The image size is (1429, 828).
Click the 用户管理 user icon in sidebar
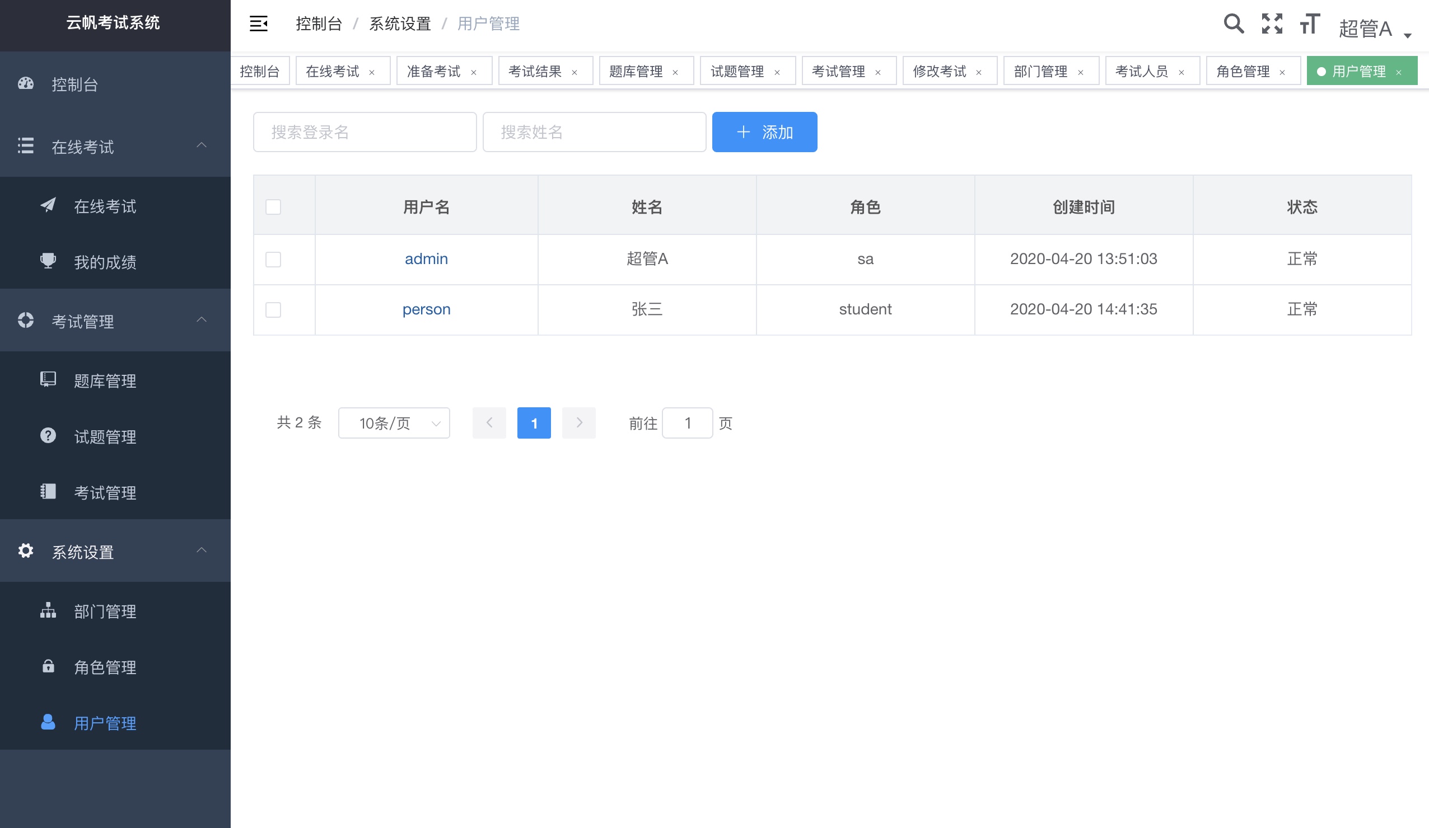pos(48,723)
